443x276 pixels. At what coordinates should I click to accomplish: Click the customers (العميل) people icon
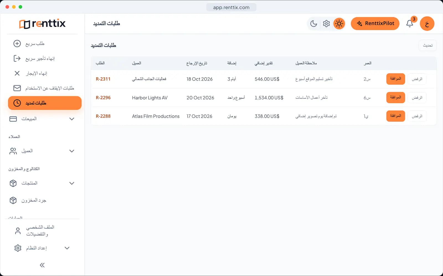click(13, 151)
